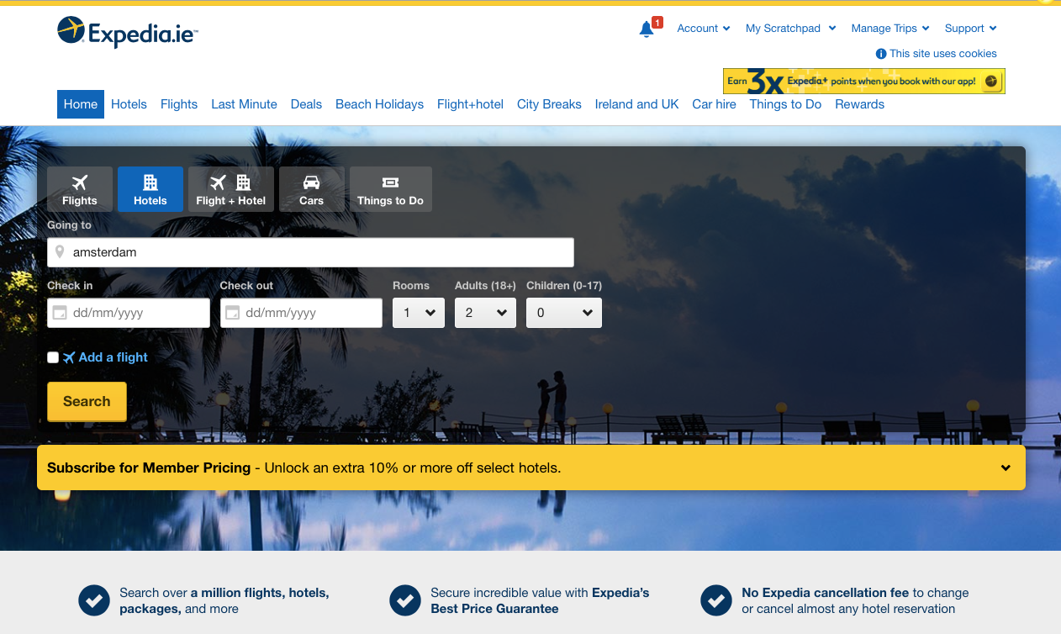Open the Check in calendar icon
The width and height of the screenshot is (1061, 634).
(x=60, y=313)
